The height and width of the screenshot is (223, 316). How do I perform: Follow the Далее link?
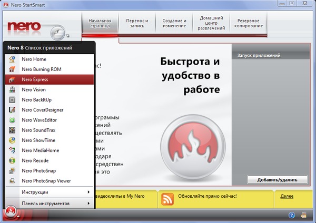click(287, 196)
